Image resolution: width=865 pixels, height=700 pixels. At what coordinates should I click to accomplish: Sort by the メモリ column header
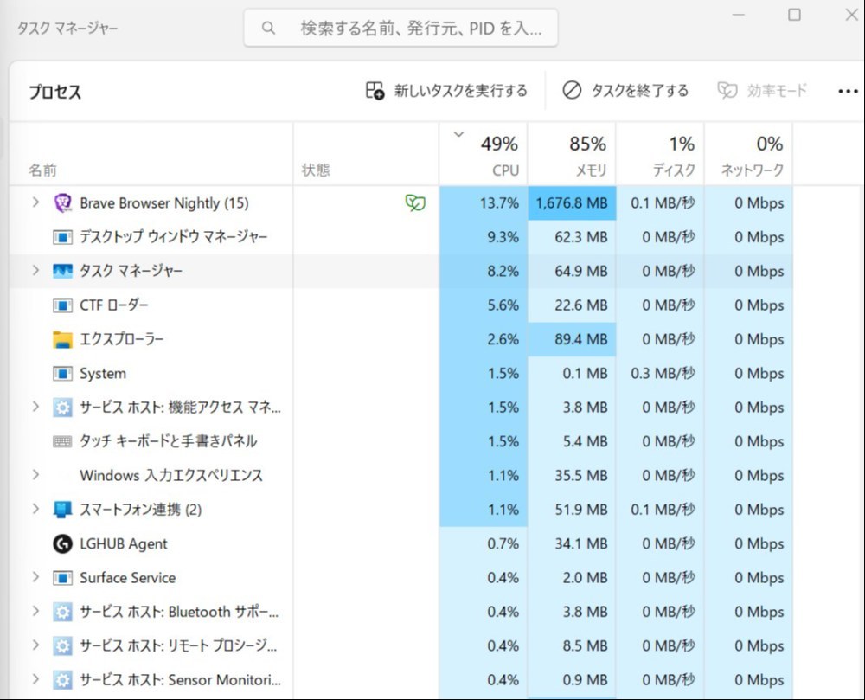(x=572, y=154)
